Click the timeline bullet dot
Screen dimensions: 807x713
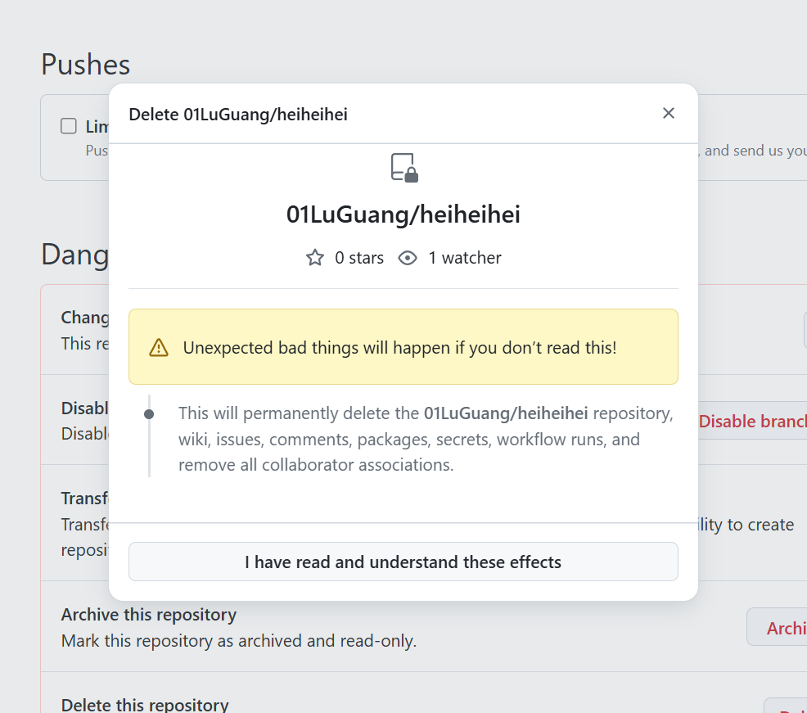point(149,414)
